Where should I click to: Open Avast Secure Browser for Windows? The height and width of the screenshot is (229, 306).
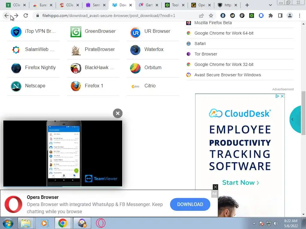pos(227,75)
